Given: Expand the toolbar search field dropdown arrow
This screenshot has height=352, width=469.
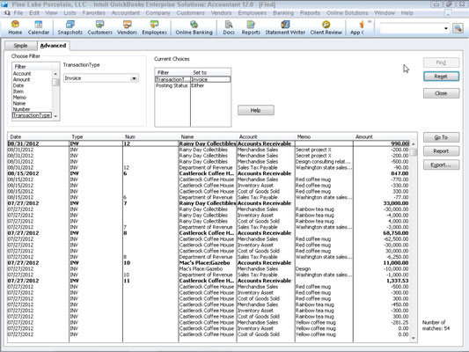Looking at the screenshot, I should (x=446, y=28).
